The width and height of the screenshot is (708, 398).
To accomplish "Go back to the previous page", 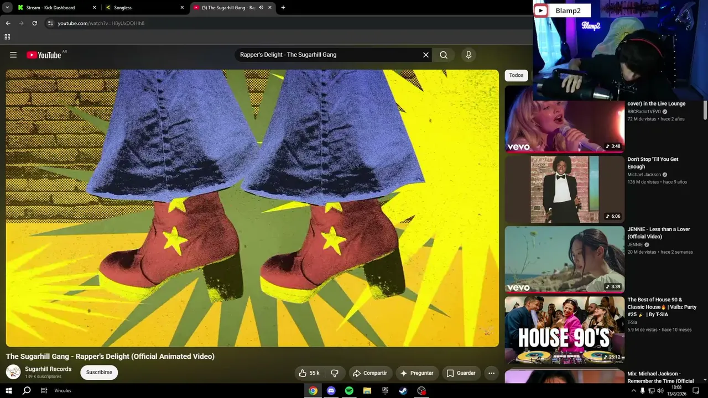I will (8, 23).
